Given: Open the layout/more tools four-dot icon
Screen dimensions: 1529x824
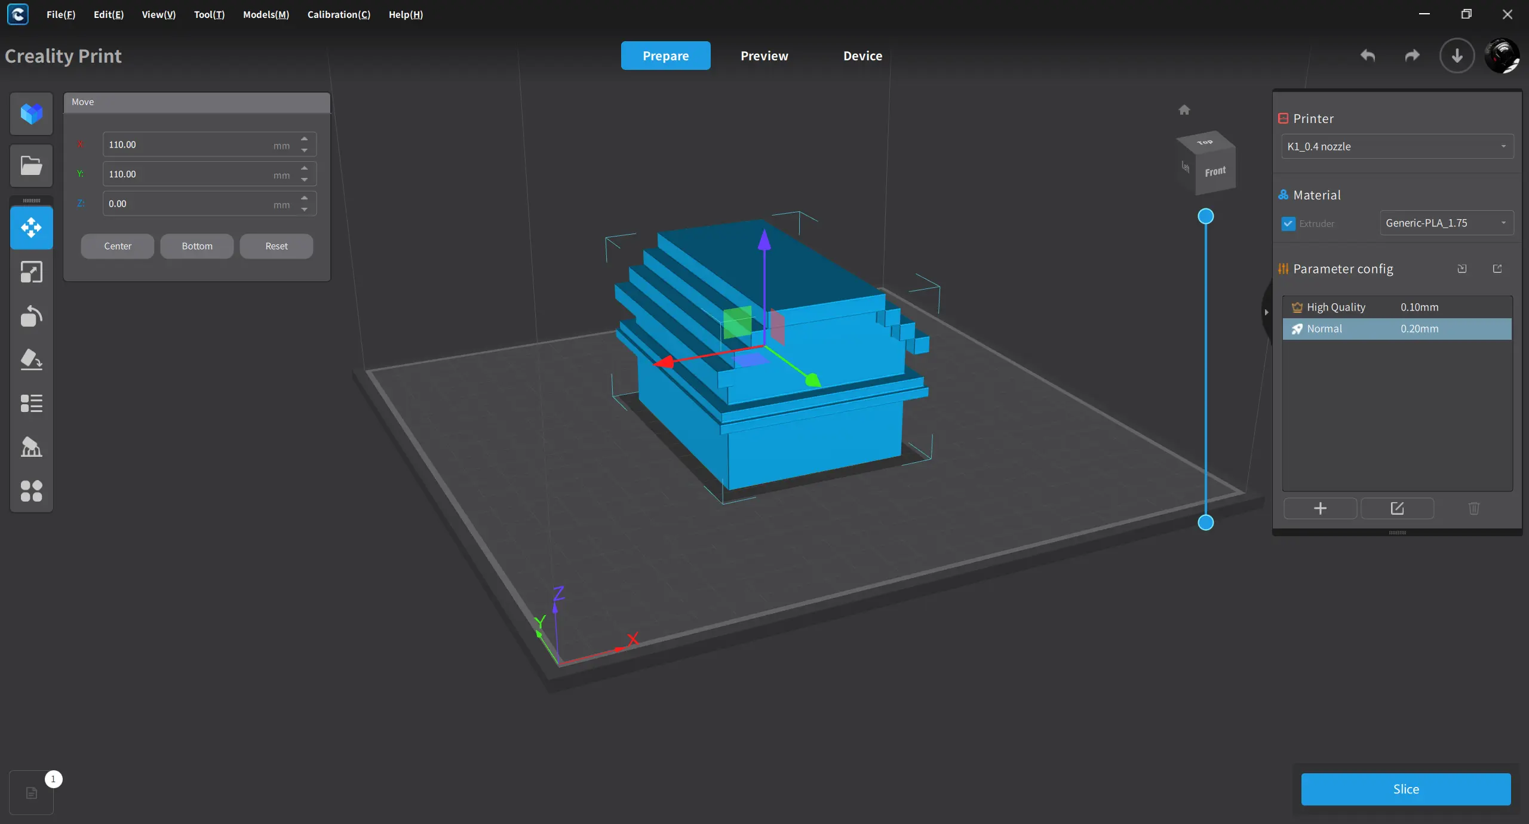Looking at the screenshot, I should 32,491.
